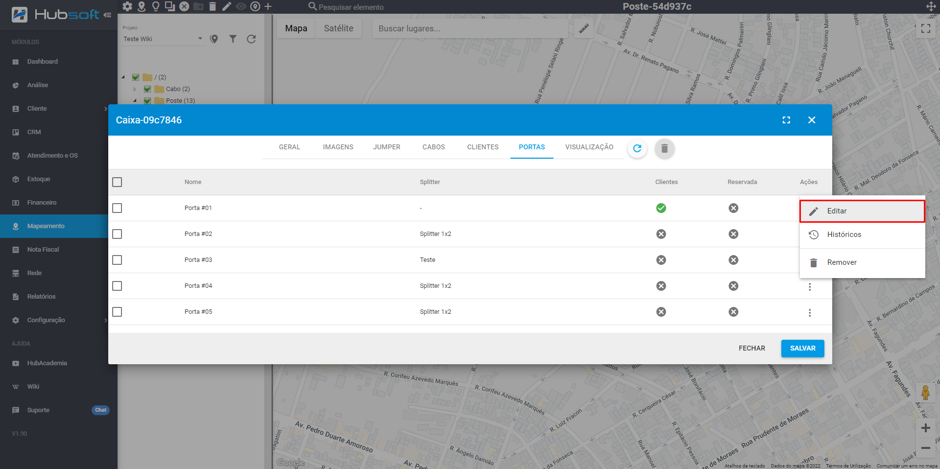Close the Caixa-09c7846 dialog
Image resolution: width=940 pixels, height=469 pixels.
812,120
